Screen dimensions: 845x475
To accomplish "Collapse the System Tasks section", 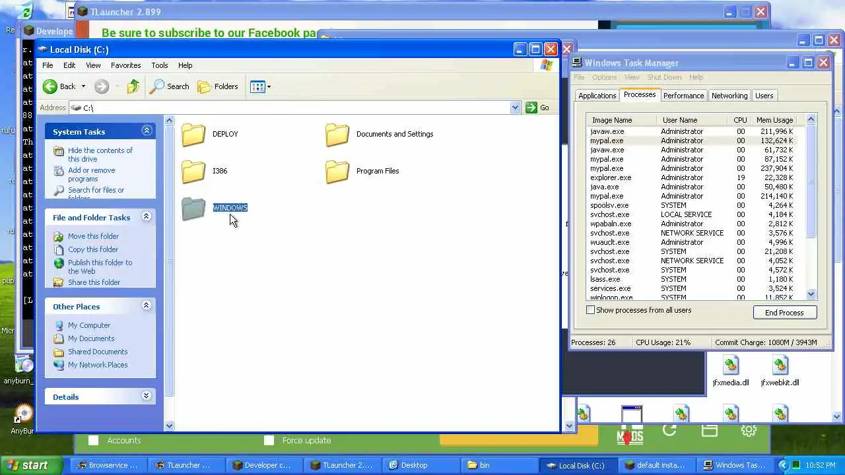I will point(147,131).
